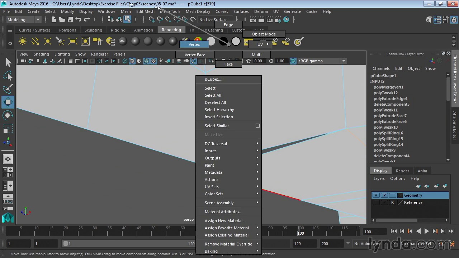
Task: Choose Object Mode in marking menu
Action: (x=264, y=34)
